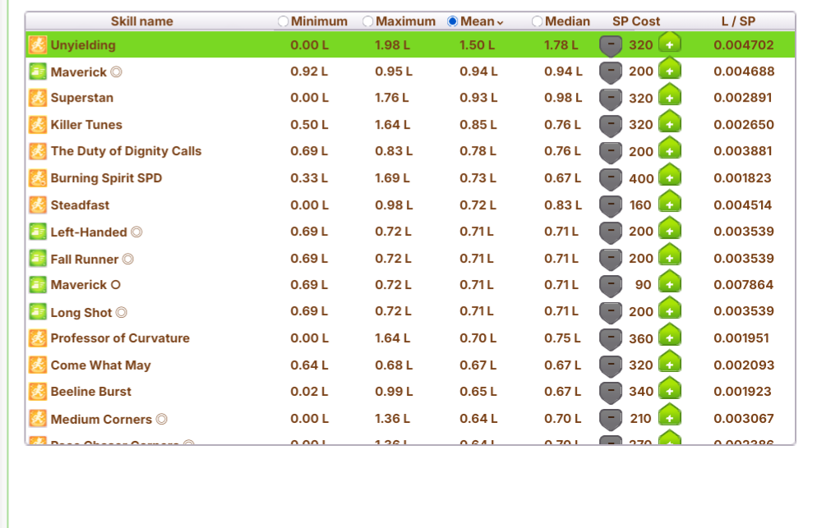Decrease SP cost for Professor of Curvature
Image resolution: width=840 pixels, height=528 pixels.
pyautogui.click(x=611, y=339)
